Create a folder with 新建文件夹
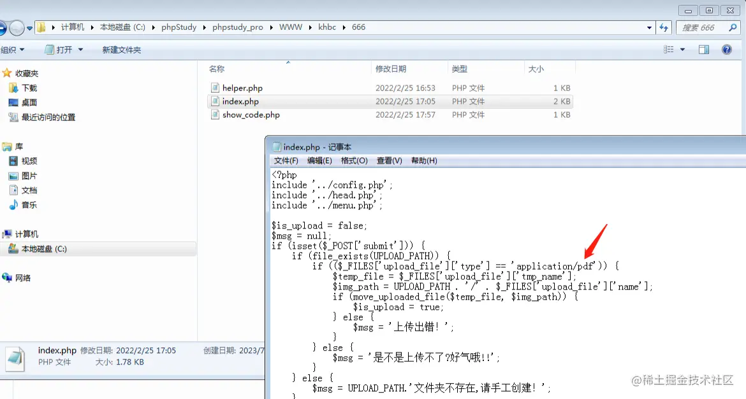The height and width of the screenshot is (399, 746). tap(122, 50)
